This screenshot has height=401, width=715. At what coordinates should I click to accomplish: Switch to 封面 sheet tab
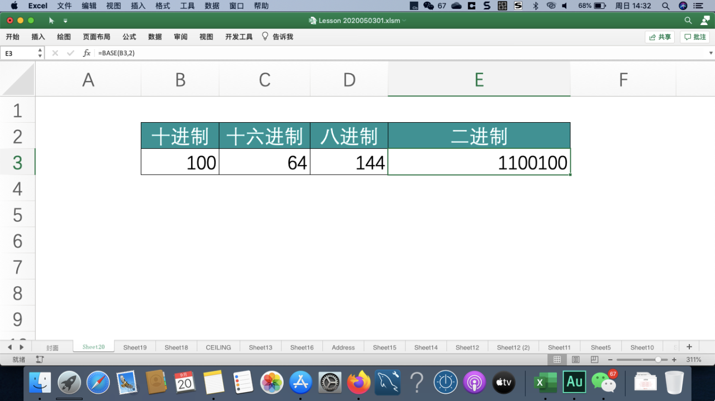click(x=53, y=347)
